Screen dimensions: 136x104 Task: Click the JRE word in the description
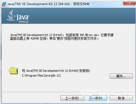click(82, 35)
